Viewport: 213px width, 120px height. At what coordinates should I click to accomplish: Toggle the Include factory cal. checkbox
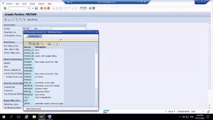point(5,77)
